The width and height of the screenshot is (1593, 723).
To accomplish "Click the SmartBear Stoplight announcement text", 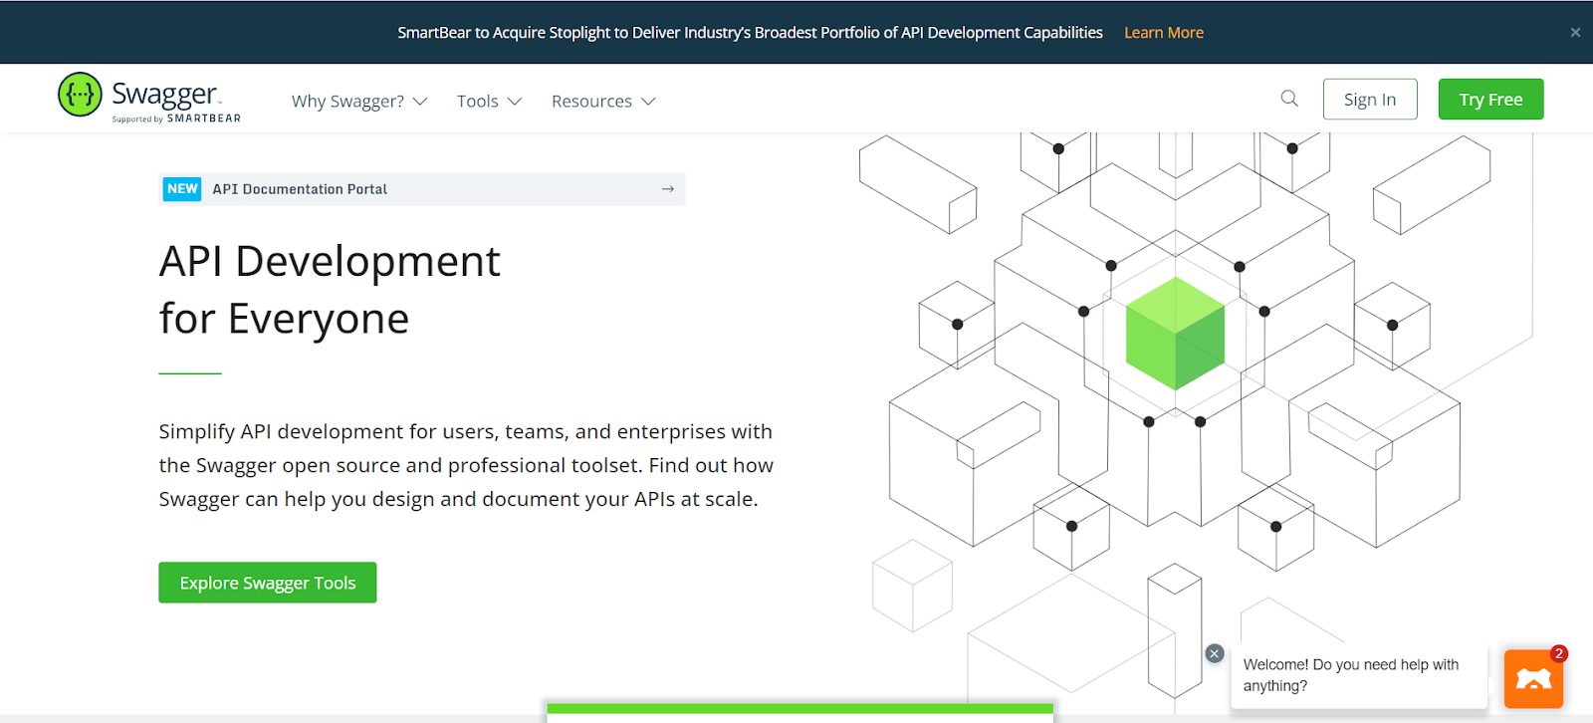I will (750, 33).
